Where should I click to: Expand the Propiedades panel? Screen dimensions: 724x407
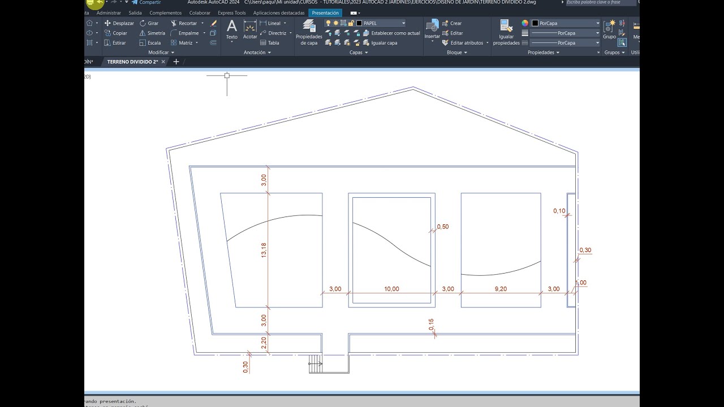coord(544,53)
